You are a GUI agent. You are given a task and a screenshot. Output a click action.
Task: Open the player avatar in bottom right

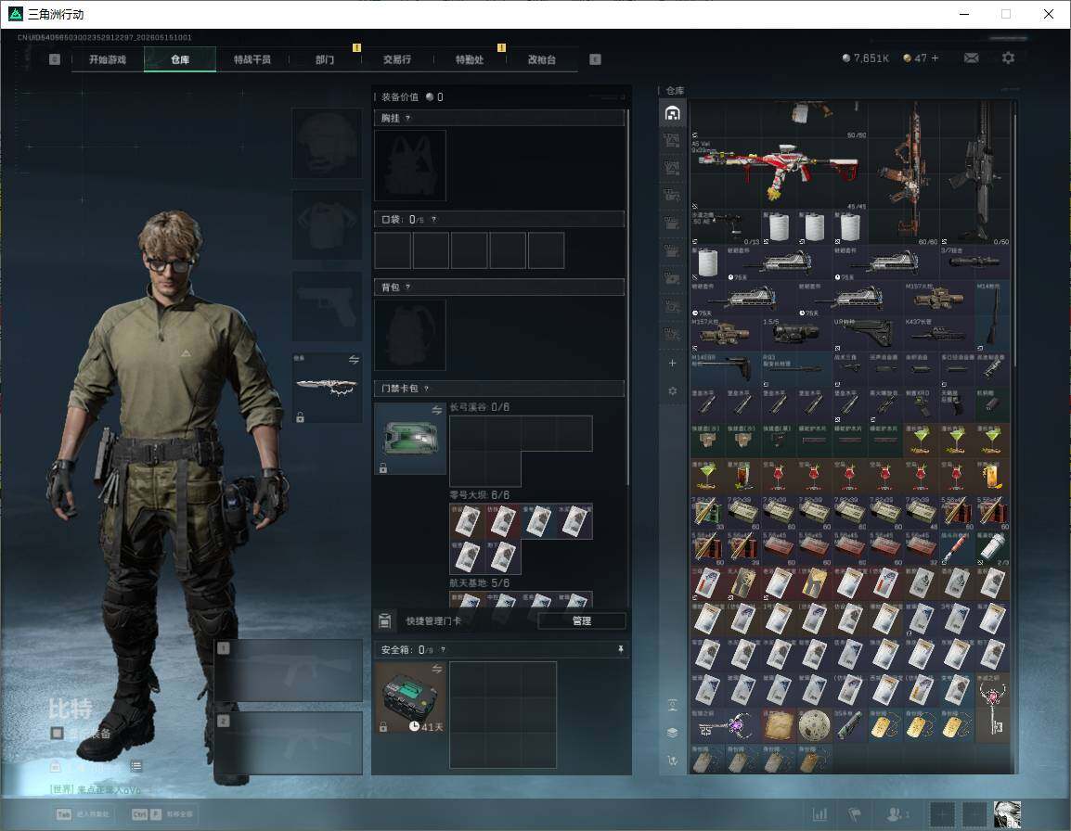1007,814
